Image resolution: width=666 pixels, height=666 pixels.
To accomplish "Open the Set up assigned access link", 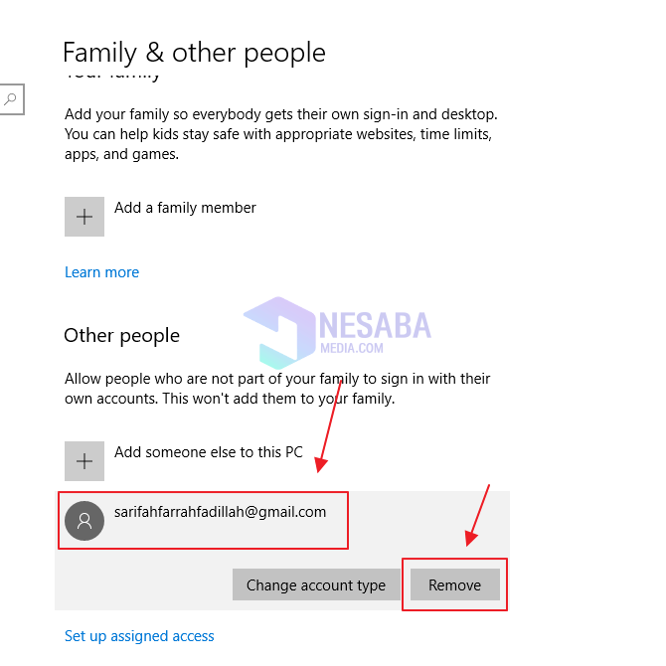I will tap(139, 636).
